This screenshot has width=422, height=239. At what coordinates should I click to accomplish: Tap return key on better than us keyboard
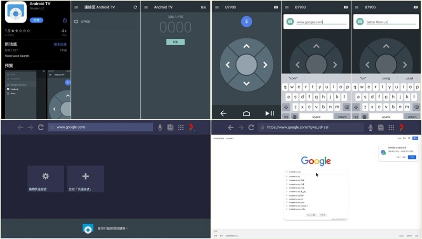point(412,117)
